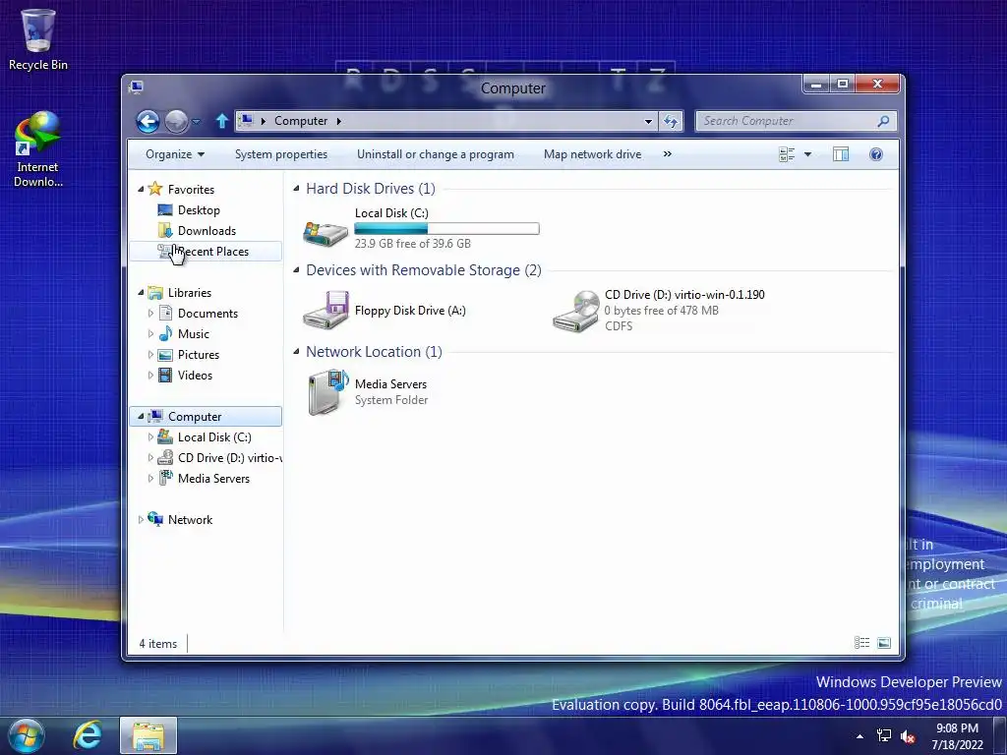
Task: Open Recent Places under Favorites
Action: pos(206,251)
